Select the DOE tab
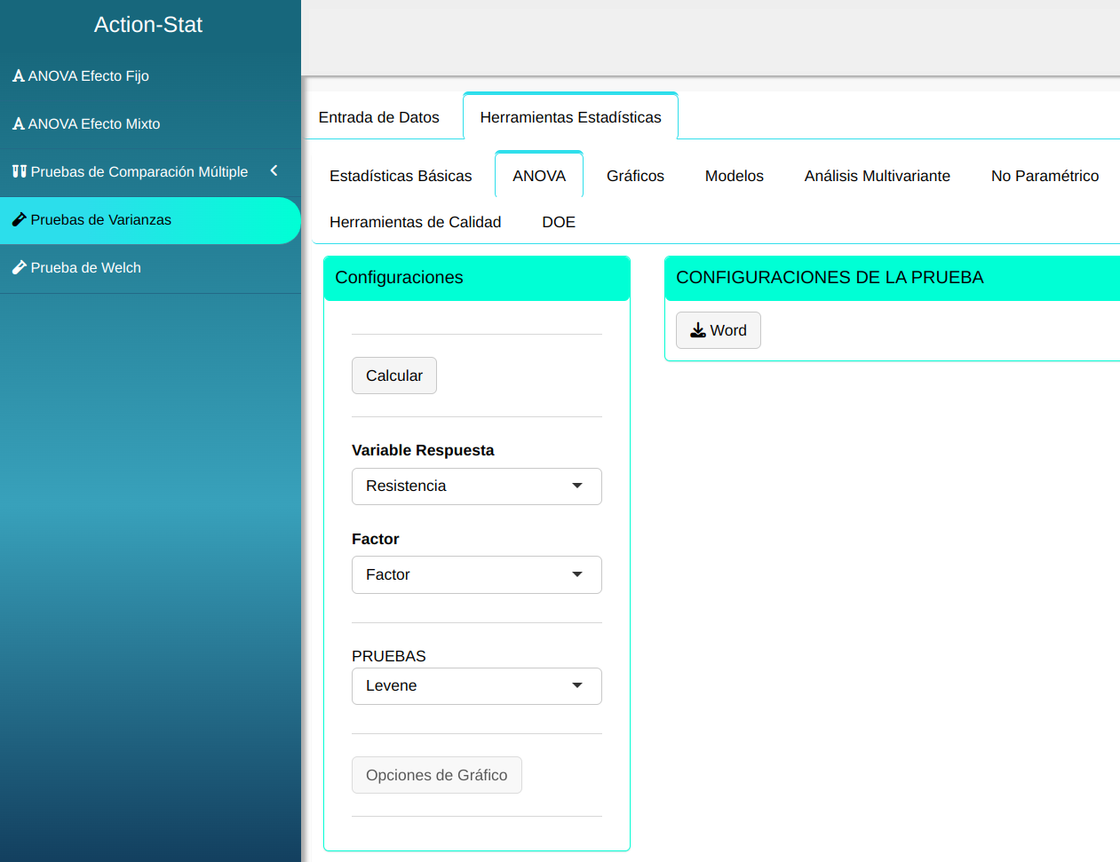Screen dimensions: 1120x862 (x=559, y=222)
